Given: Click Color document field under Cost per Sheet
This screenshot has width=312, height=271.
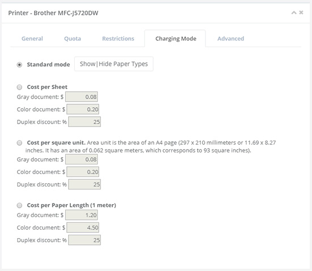Looking at the screenshot, I should tap(83, 109).
